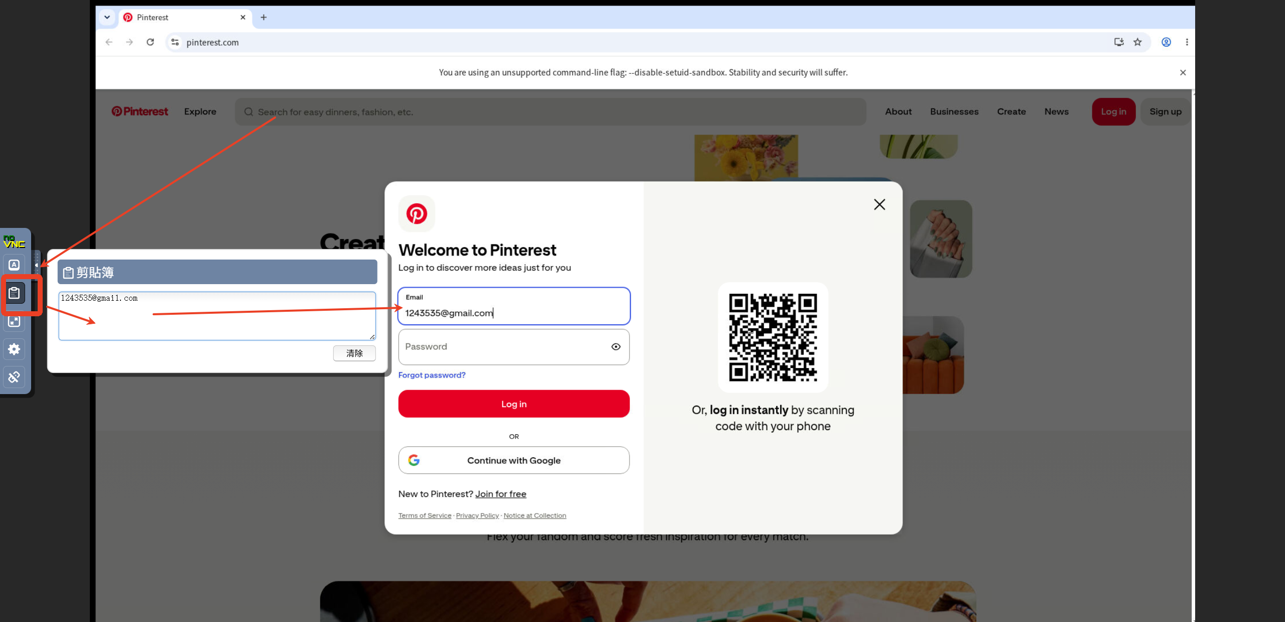Open the About nav link
The image size is (1285, 622).
pyautogui.click(x=898, y=111)
